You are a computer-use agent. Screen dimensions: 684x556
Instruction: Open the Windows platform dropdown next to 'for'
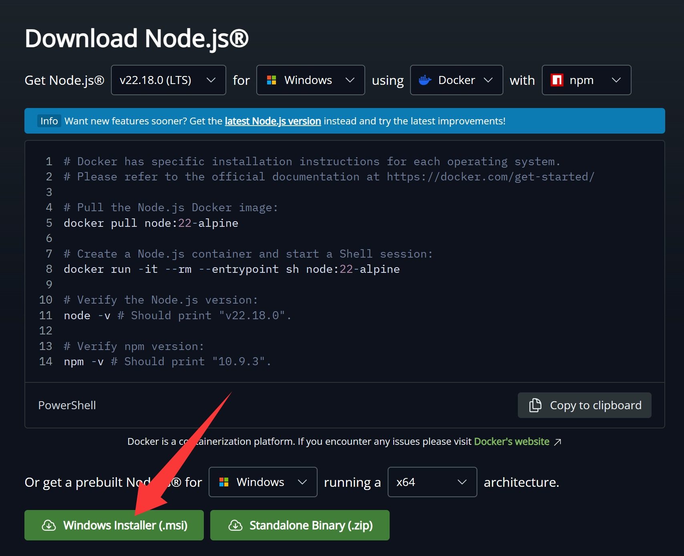(310, 80)
